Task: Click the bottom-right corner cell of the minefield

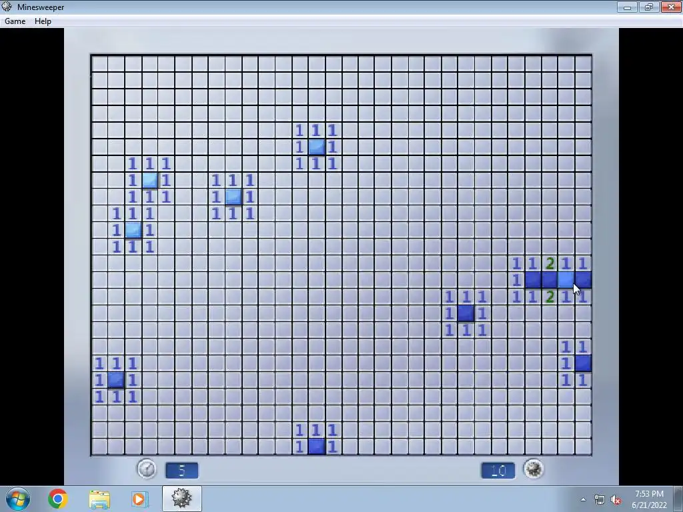Action: (583, 447)
